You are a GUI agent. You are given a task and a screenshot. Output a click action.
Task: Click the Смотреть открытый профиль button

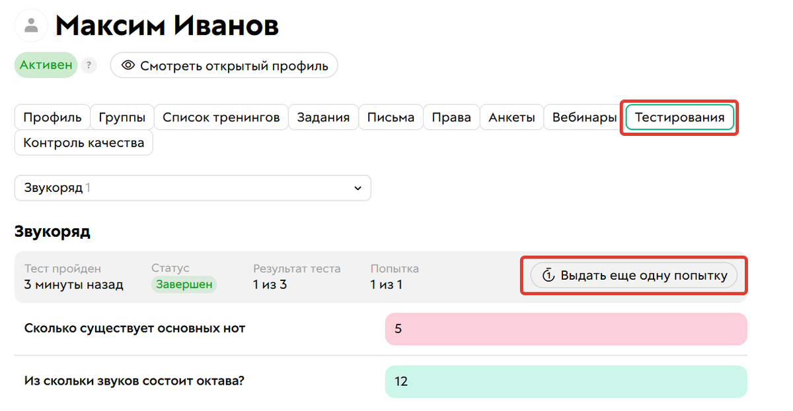tap(223, 65)
